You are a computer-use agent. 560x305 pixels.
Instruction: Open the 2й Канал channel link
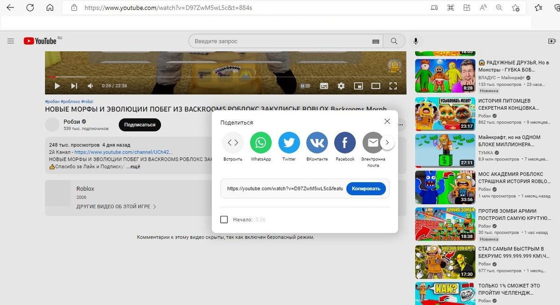pos(123,152)
